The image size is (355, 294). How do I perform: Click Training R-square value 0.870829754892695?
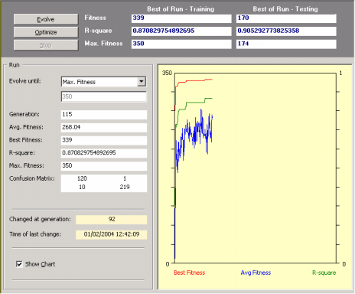coord(181,31)
